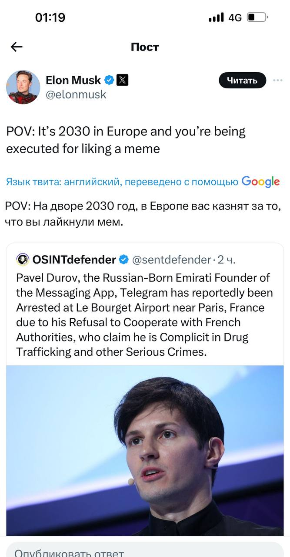The height and width of the screenshot is (557, 290).
Task: Open the three-dot more options menu
Action: (x=277, y=80)
